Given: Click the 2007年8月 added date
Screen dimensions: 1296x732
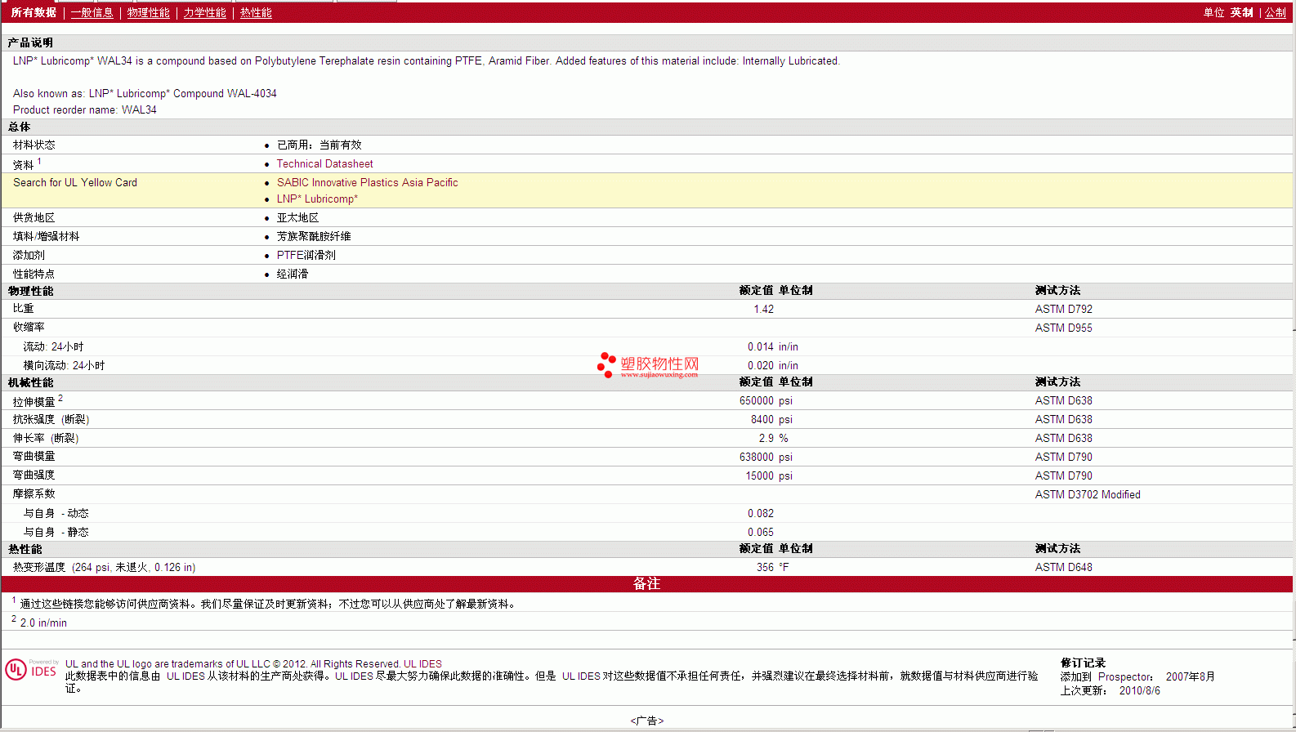Looking at the screenshot, I should [x=1190, y=676].
